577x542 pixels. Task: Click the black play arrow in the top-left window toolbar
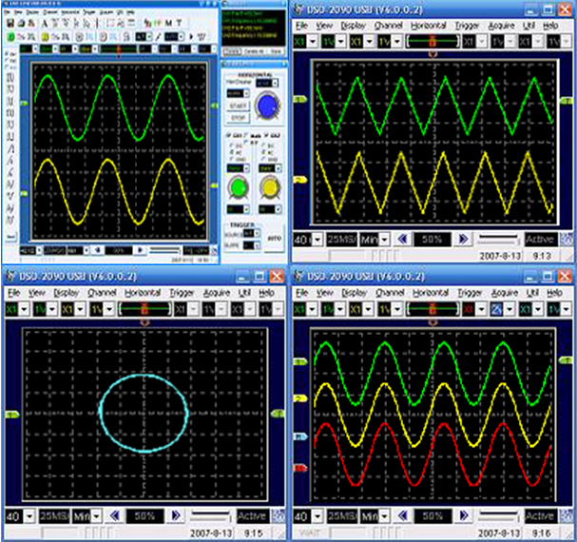(191, 37)
